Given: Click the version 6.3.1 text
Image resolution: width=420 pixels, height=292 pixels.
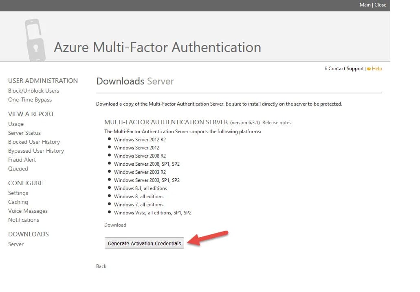Looking at the screenshot, I should tap(245, 123).
